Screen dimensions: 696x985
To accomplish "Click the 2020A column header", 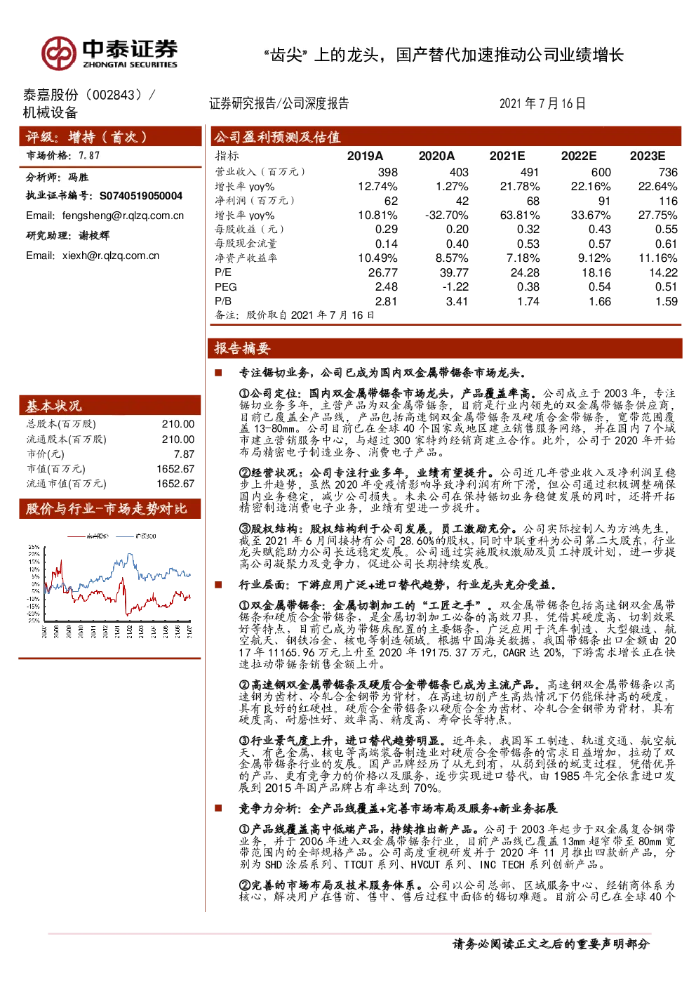I will point(436,156).
